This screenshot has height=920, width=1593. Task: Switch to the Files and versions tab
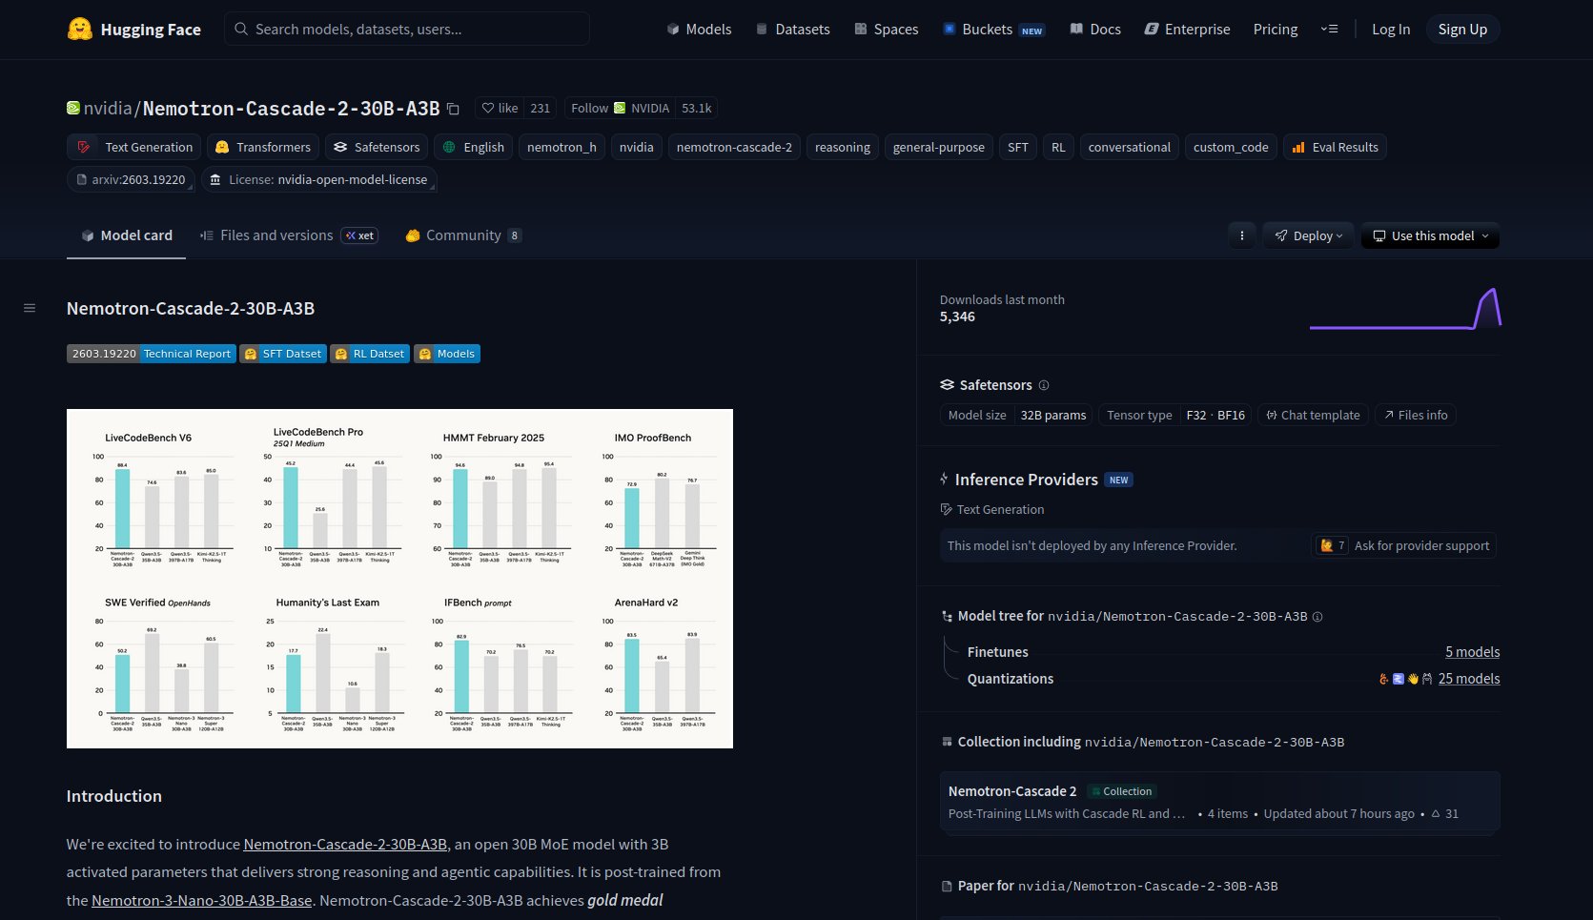[276, 235]
